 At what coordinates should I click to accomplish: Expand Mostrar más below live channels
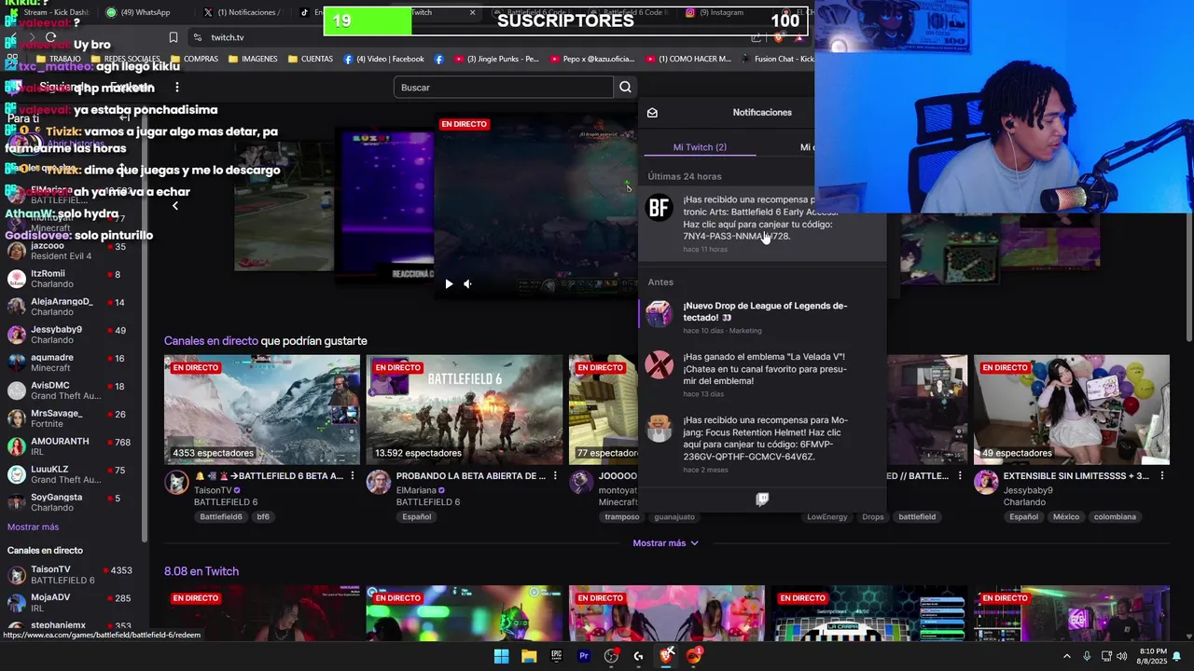pyautogui.click(x=665, y=543)
